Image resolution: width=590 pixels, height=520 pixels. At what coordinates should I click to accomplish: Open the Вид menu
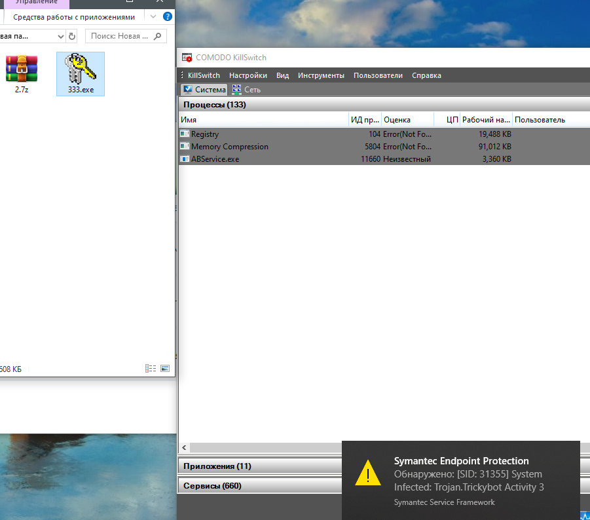(283, 75)
